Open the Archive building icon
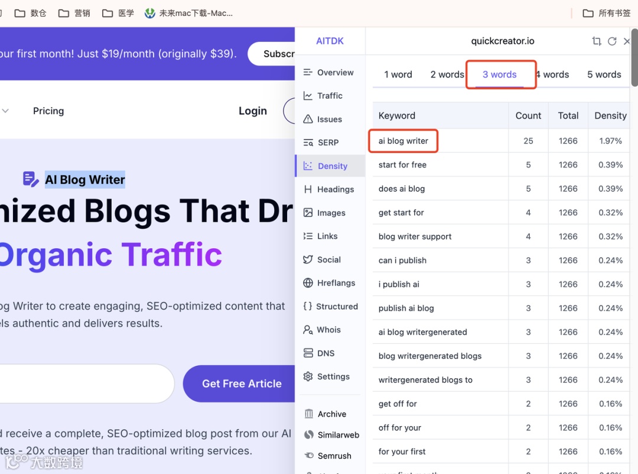 click(x=309, y=414)
